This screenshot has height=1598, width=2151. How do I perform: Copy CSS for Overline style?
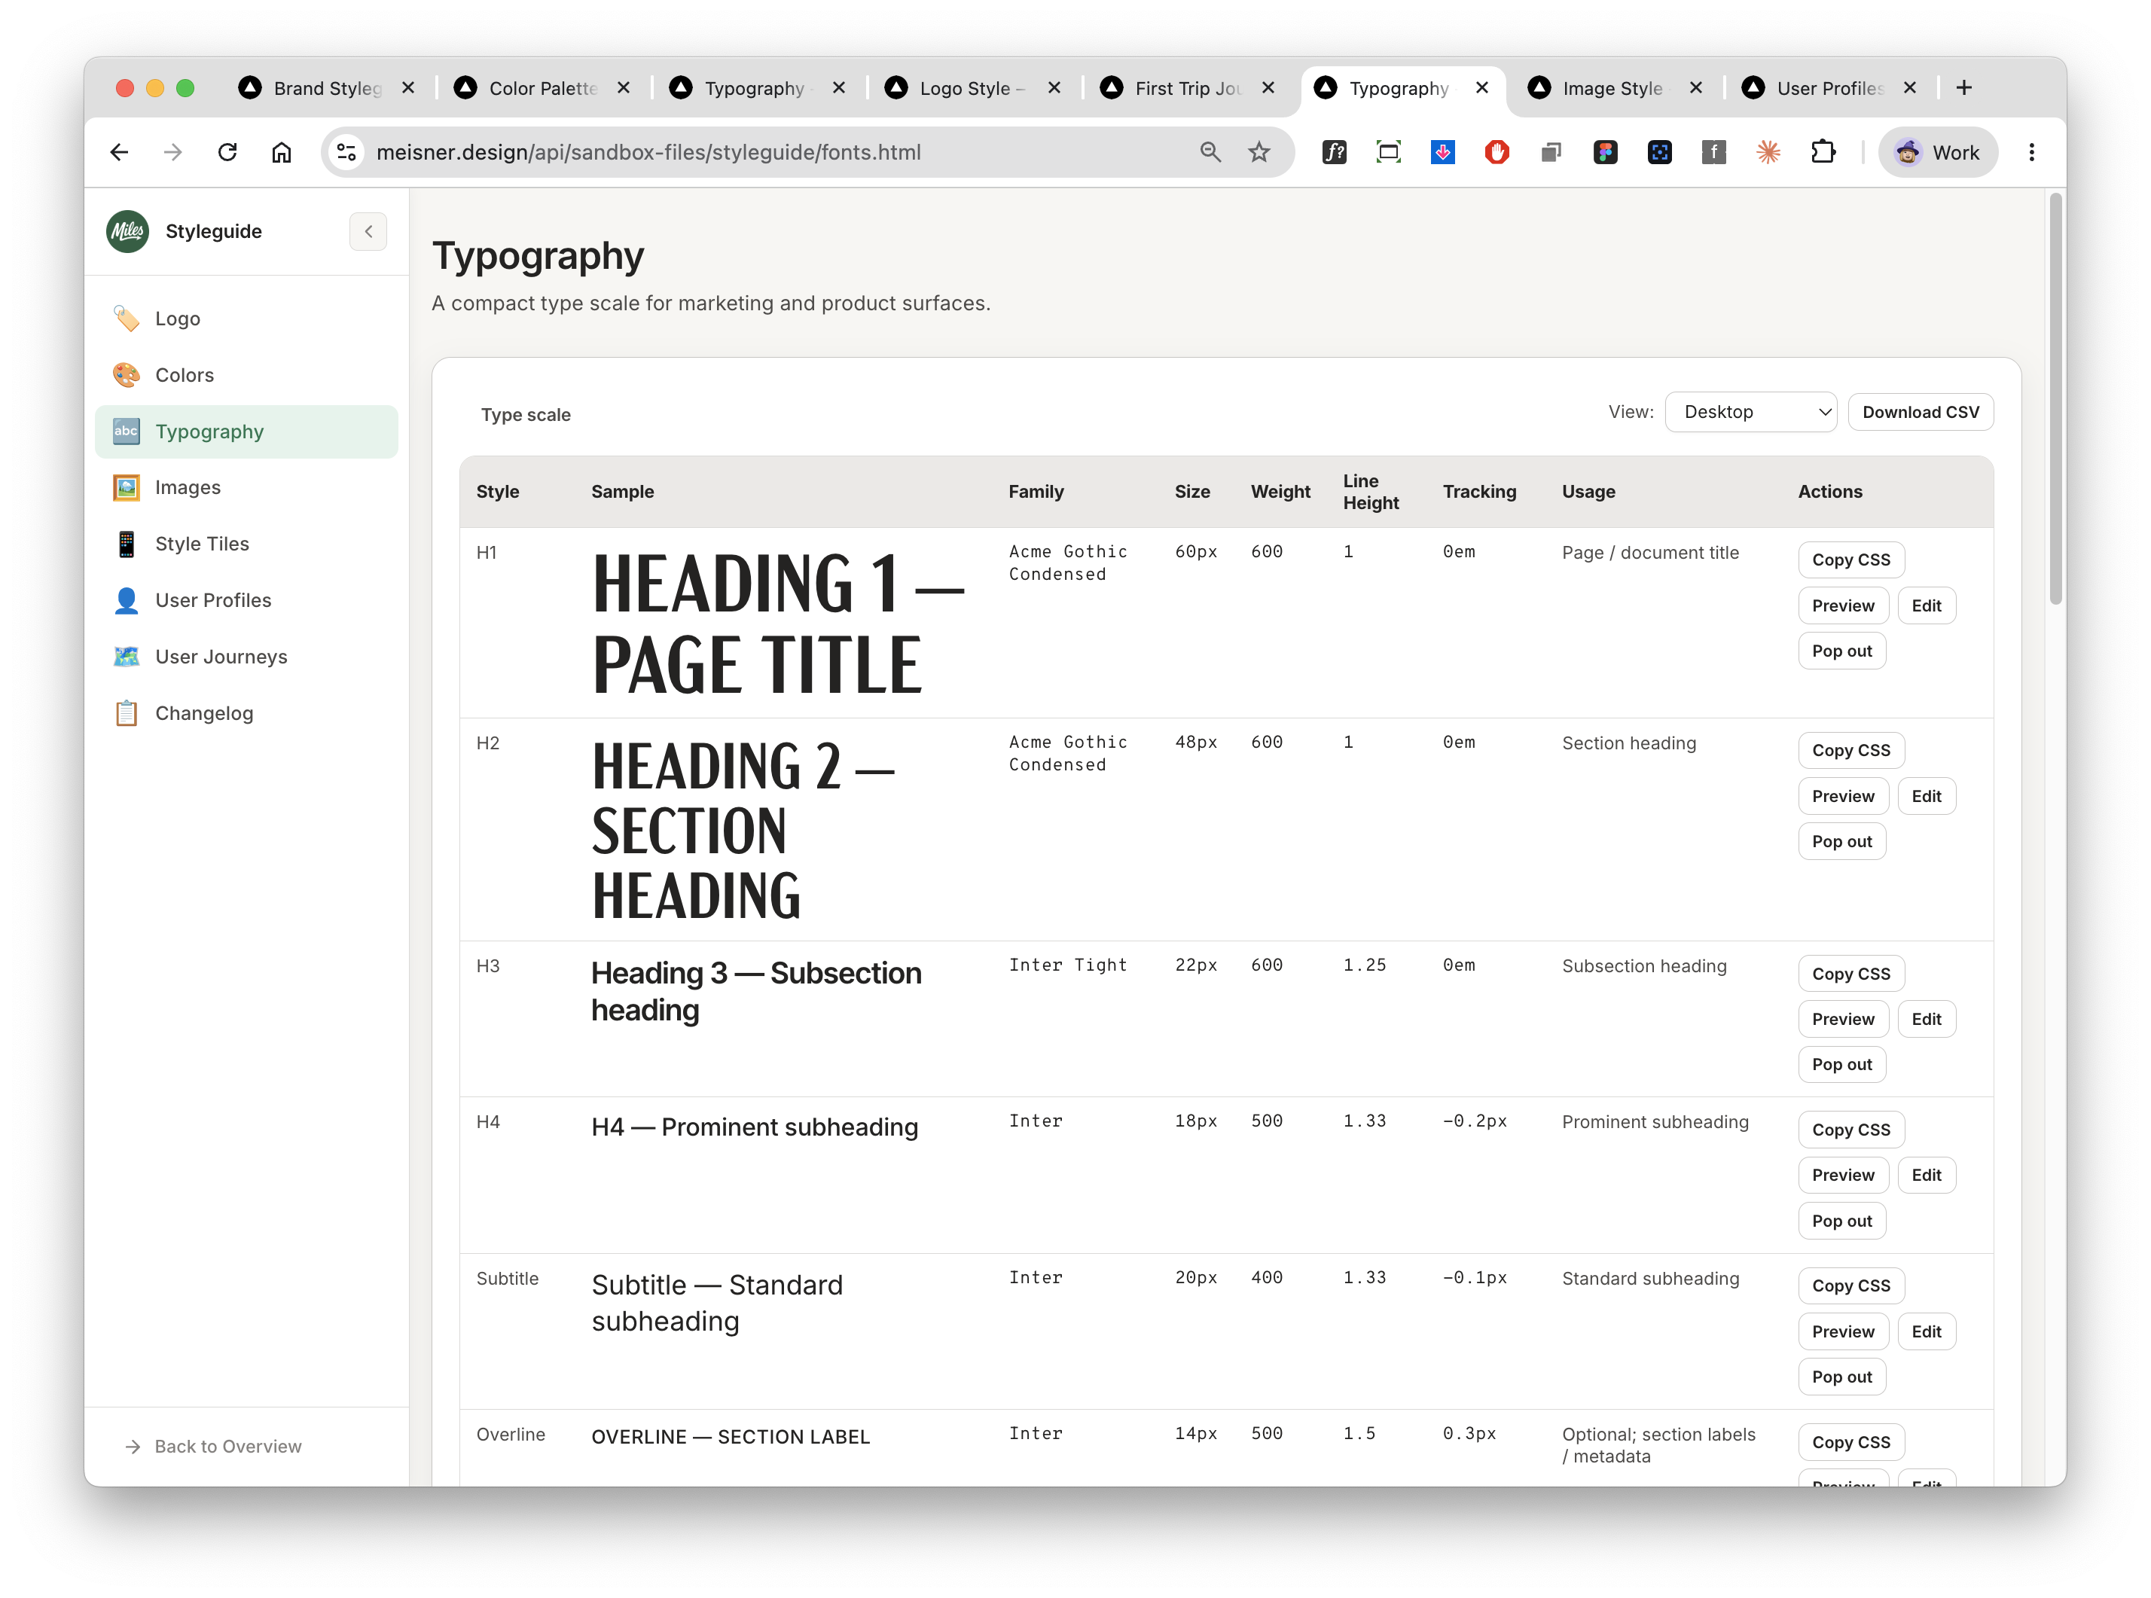point(1850,1442)
